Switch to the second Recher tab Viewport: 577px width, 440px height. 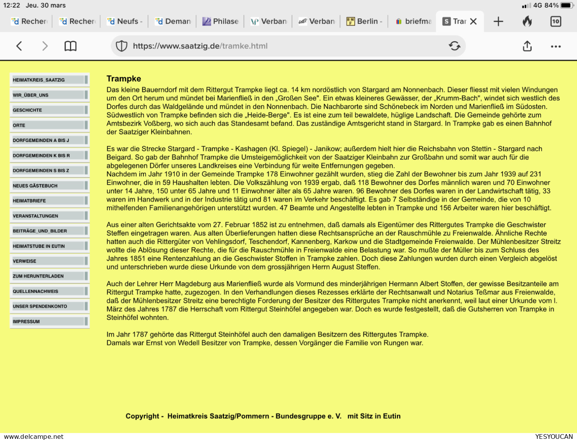click(77, 21)
